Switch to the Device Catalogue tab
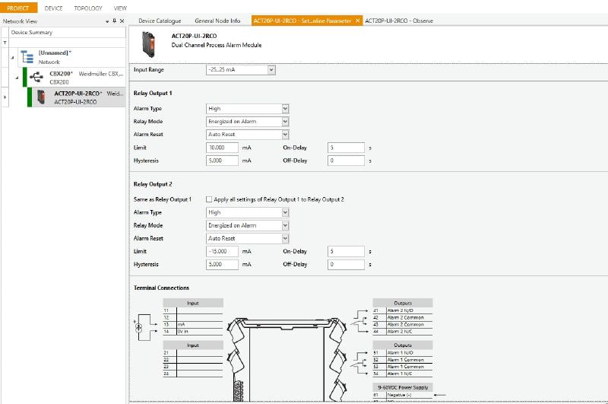 tap(160, 21)
